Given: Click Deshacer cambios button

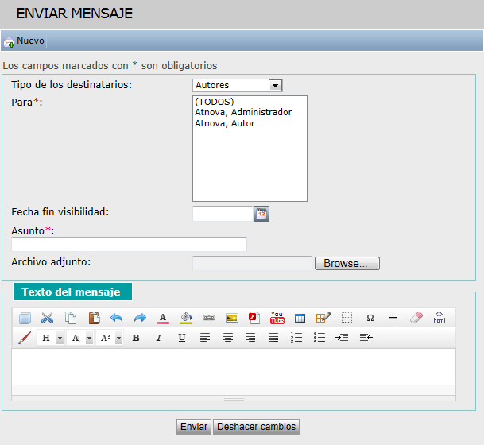Looking at the screenshot, I should click(256, 427).
